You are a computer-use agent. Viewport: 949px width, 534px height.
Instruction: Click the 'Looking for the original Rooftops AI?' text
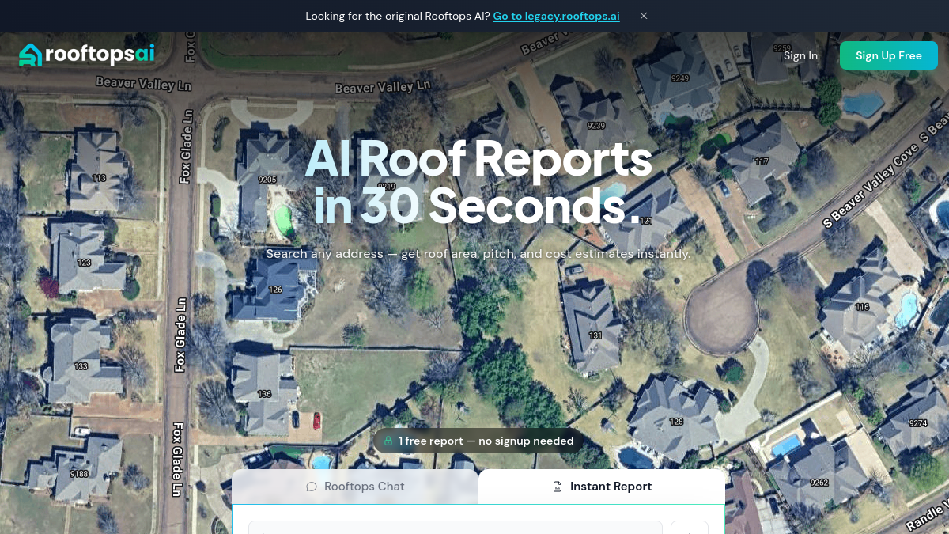tap(398, 16)
